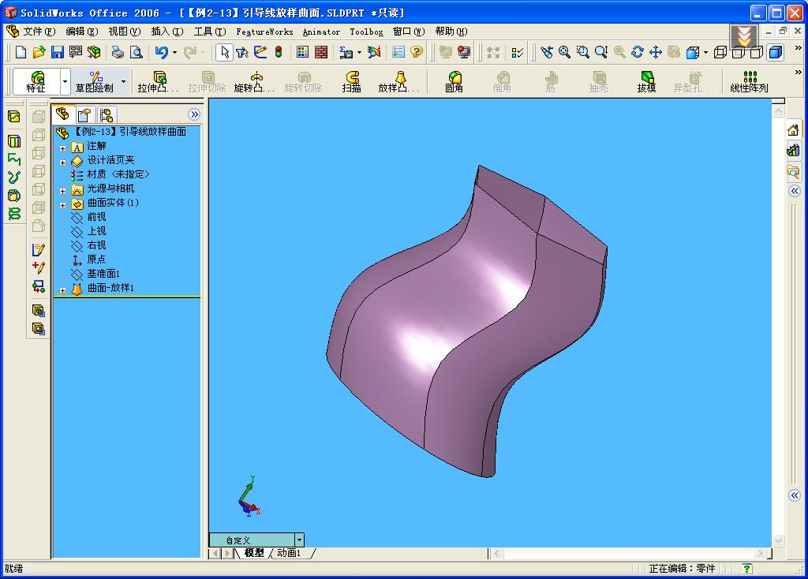This screenshot has height=579, width=808.
Task: Click the 线性阵列 linear pattern icon
Action: coord(750,82)
